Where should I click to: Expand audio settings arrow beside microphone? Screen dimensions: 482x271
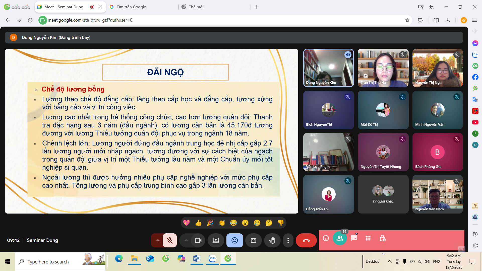[158, 240]
